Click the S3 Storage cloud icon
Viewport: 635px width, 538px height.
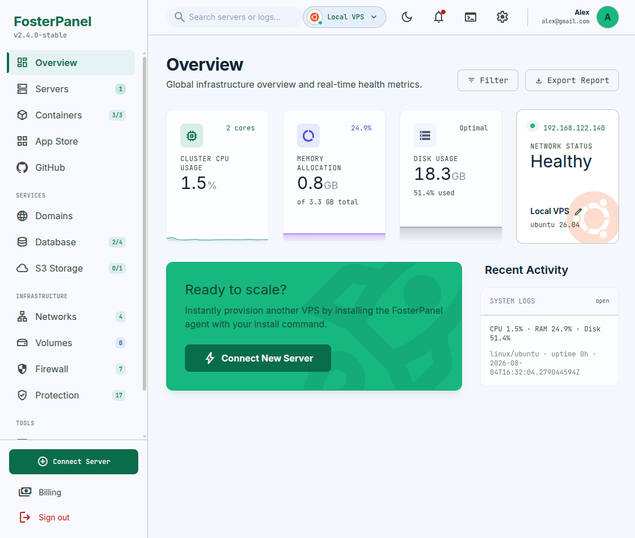click(22, 268)
